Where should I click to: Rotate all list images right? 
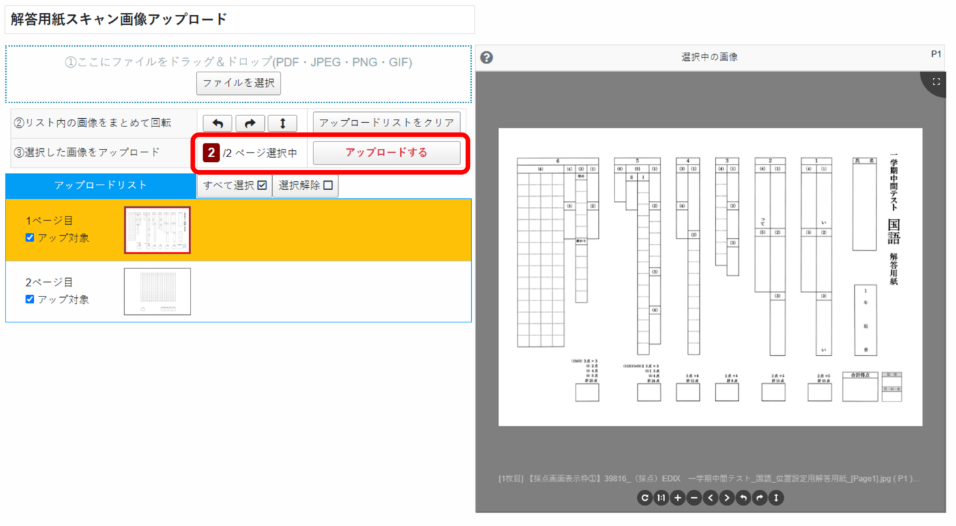tap(250, 123)
